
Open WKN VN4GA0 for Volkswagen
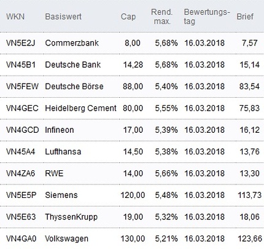[21, 239]
